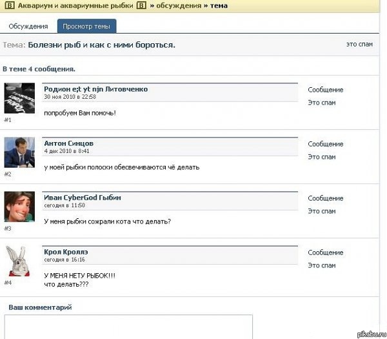The width and height of the screenshot is (387, 339).
Task: Open profile of Родион Литовченко
Action: [x=95, y=89]
